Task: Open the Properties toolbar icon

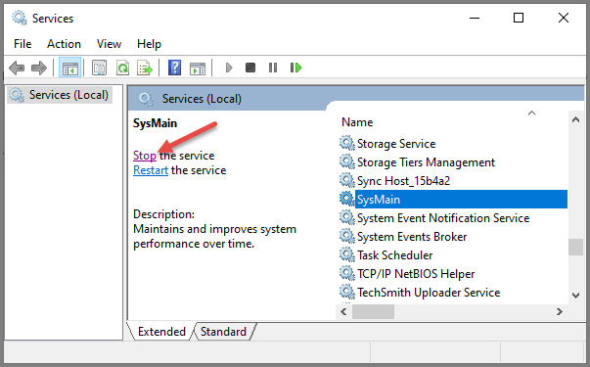Action: point(99,69)
